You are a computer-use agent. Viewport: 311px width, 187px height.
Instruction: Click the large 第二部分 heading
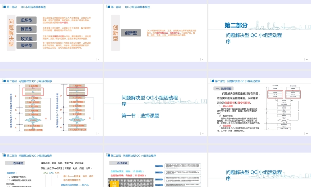click(236, 26)
